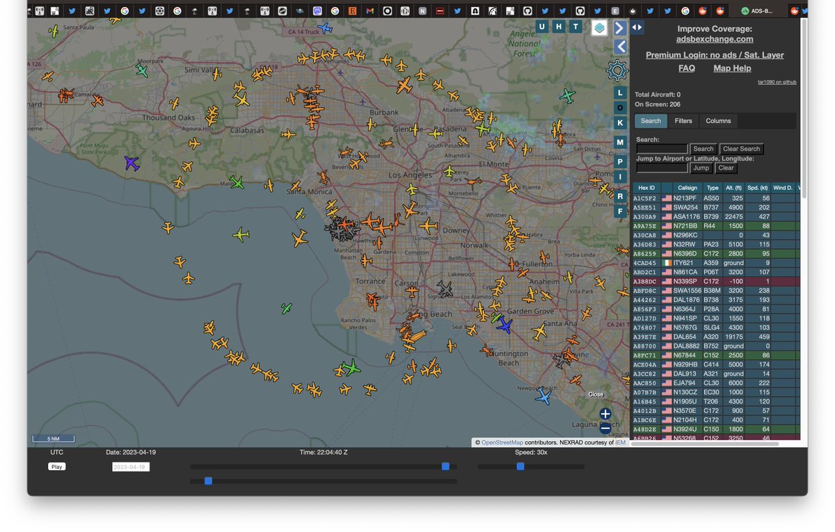835x532 pixels.
Task: Switch to the ADS-B browser tab
Action: pyautogui.click(x=760, y=10)
